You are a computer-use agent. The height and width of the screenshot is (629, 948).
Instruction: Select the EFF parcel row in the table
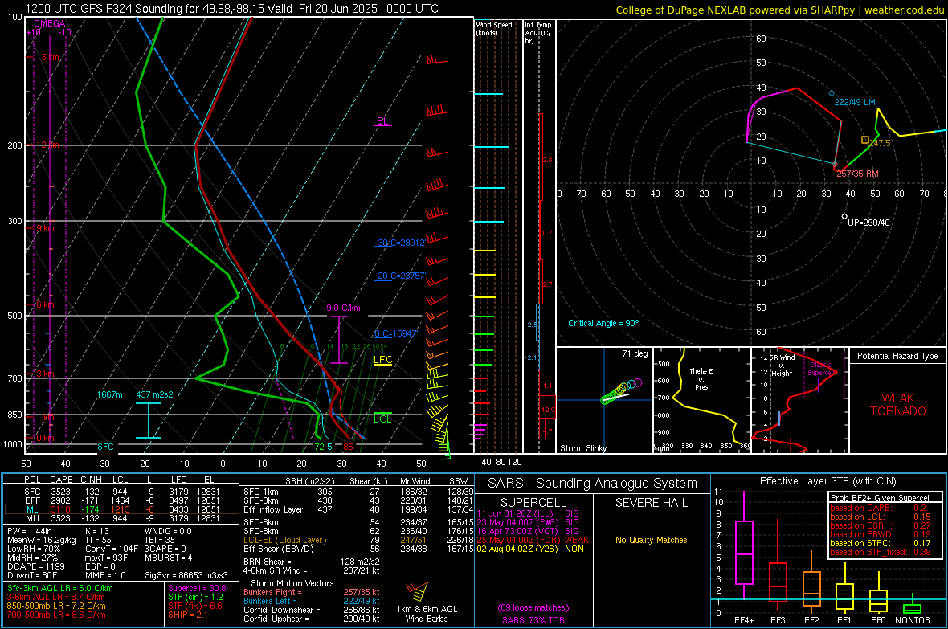tap(121, 500)
